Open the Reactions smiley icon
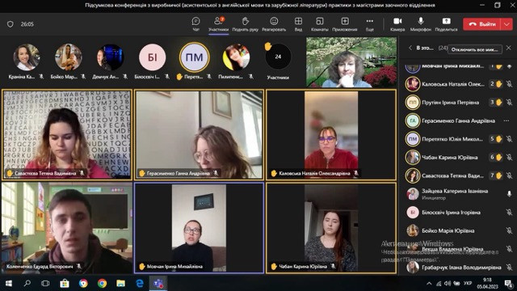Image resolution: width=517 pixels, height=291 pixels. click(x=274, y=22)
